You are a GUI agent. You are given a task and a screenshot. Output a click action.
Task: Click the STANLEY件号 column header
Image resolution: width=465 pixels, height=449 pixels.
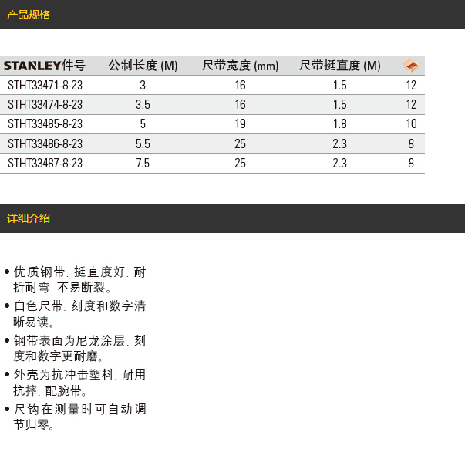tap(45, 66)
